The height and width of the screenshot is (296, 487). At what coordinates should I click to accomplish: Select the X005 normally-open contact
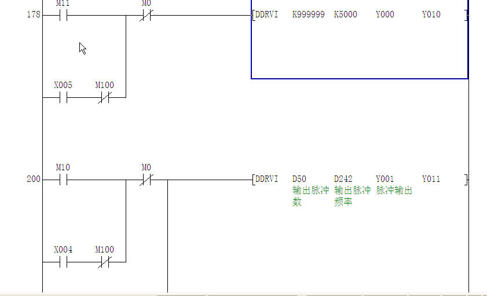63,97
